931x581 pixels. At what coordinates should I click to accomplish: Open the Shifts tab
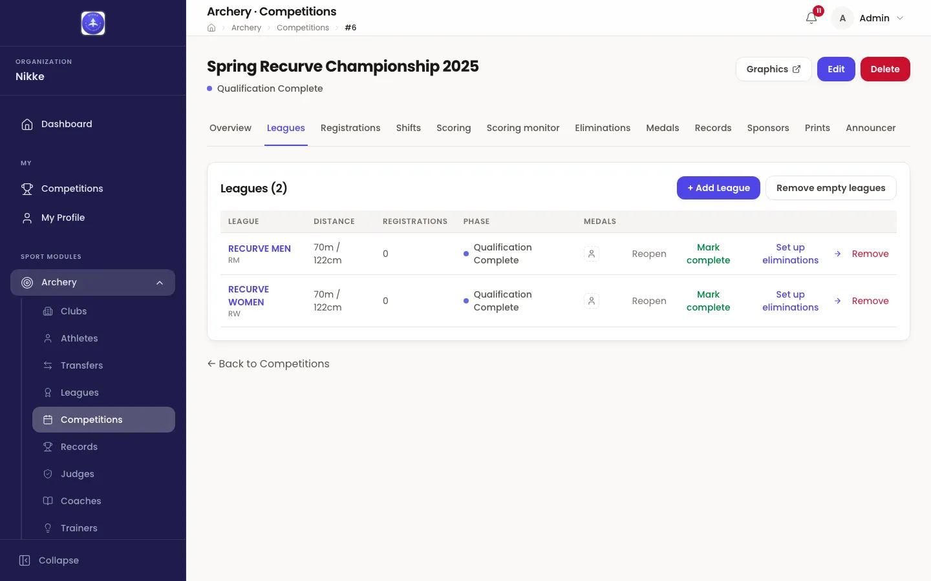(x=409, y=128)
